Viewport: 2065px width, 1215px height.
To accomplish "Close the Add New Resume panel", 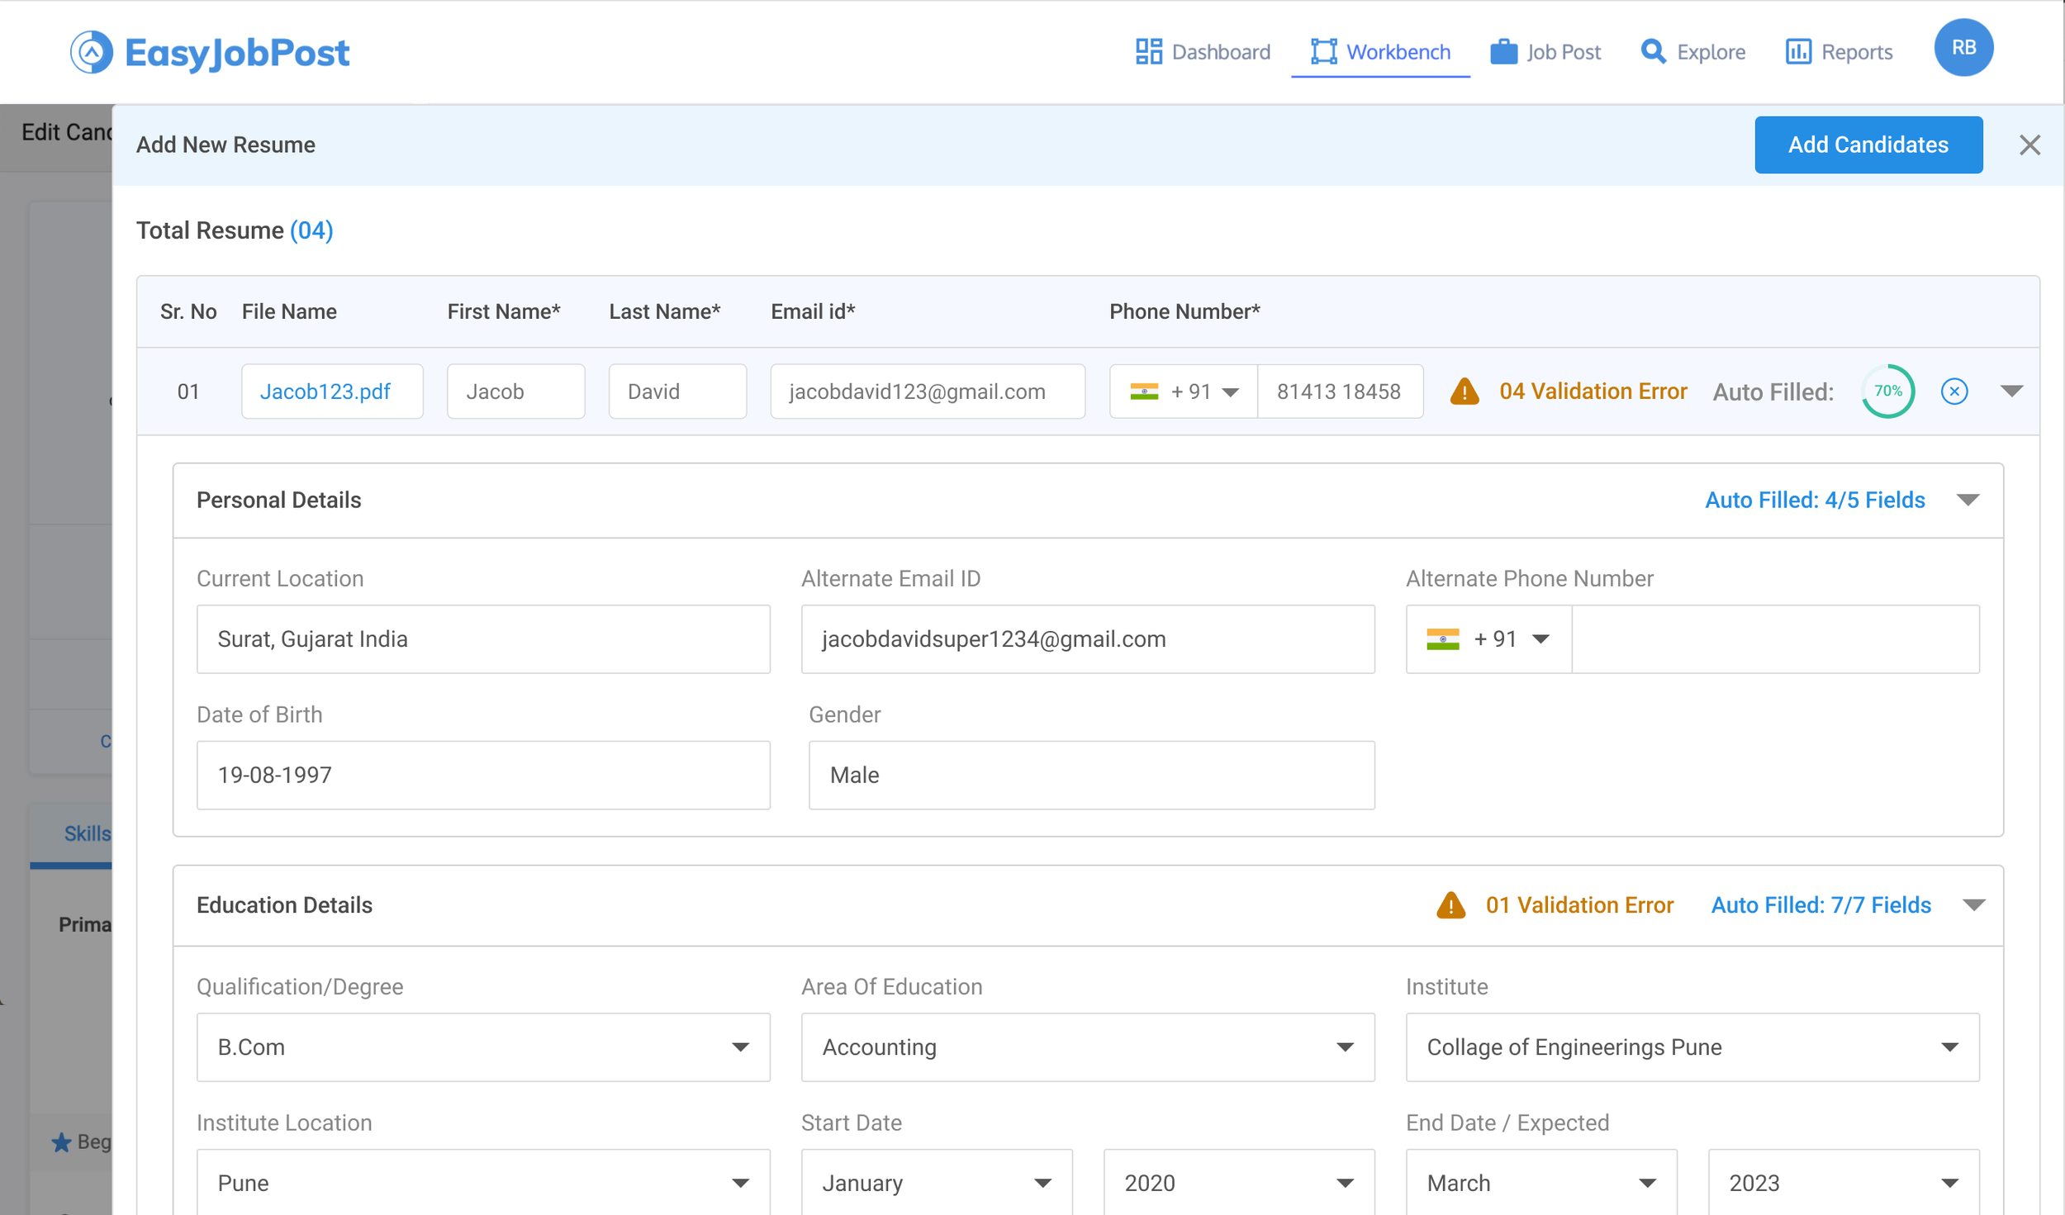I will coord(2029,145).
